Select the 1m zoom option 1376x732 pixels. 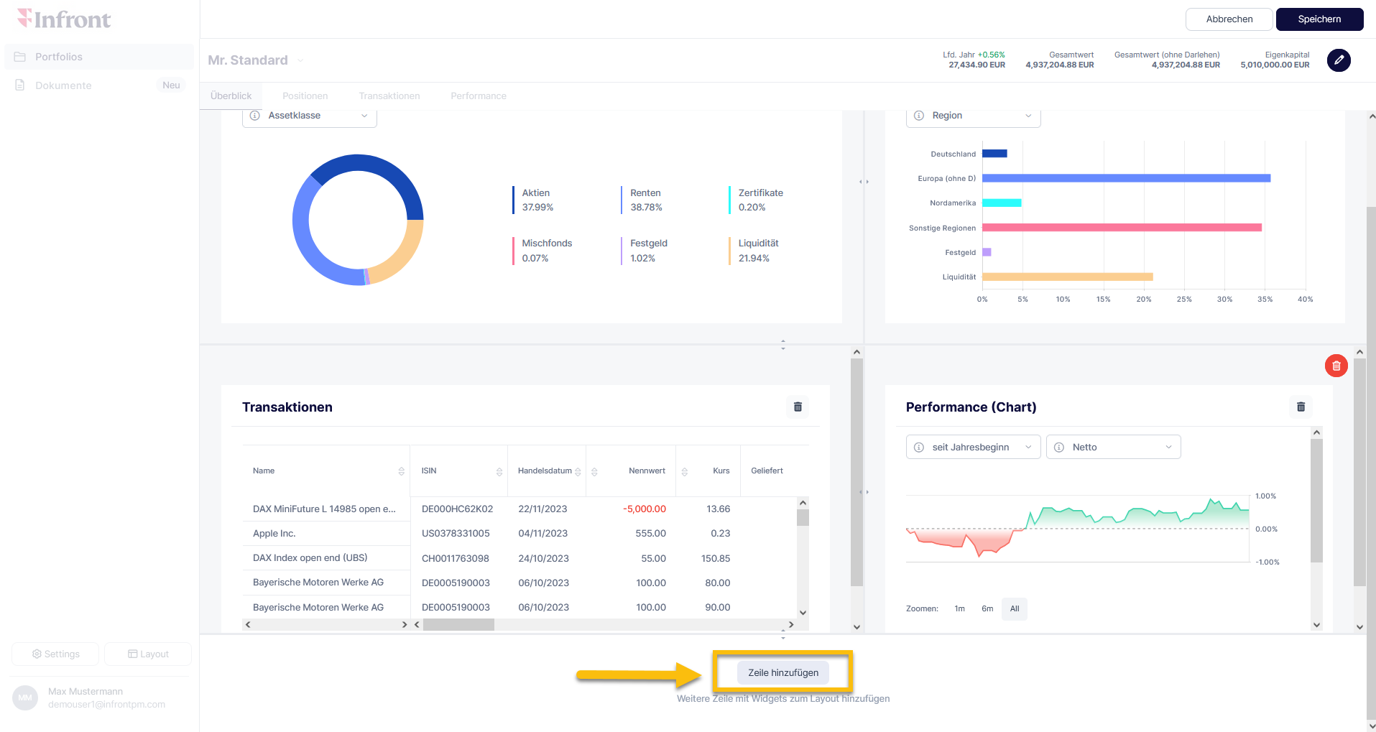pos(959,608)
